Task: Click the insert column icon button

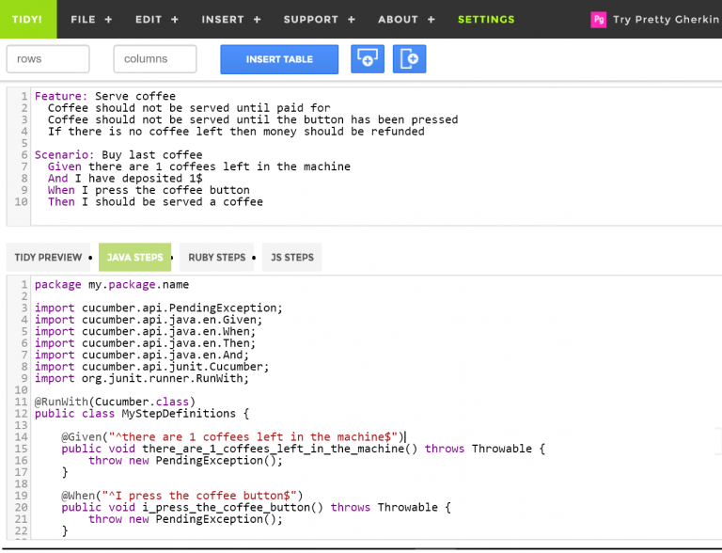Action: click(x=409, y=59)
